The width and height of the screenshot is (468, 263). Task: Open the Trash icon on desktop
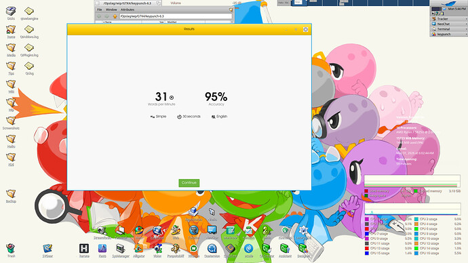point(11,248)
